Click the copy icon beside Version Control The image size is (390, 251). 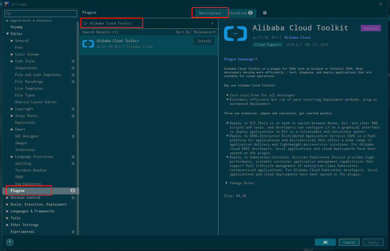tap(73, 198)
